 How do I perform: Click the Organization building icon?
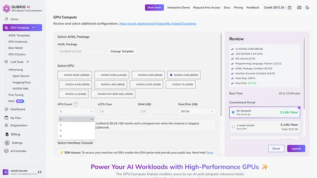coord(6,125)
